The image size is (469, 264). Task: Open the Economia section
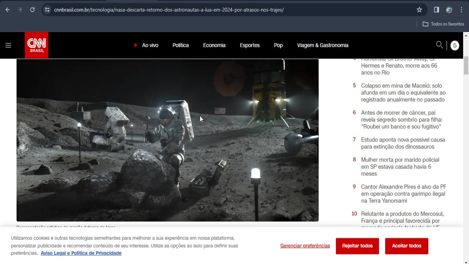point(214,45)
